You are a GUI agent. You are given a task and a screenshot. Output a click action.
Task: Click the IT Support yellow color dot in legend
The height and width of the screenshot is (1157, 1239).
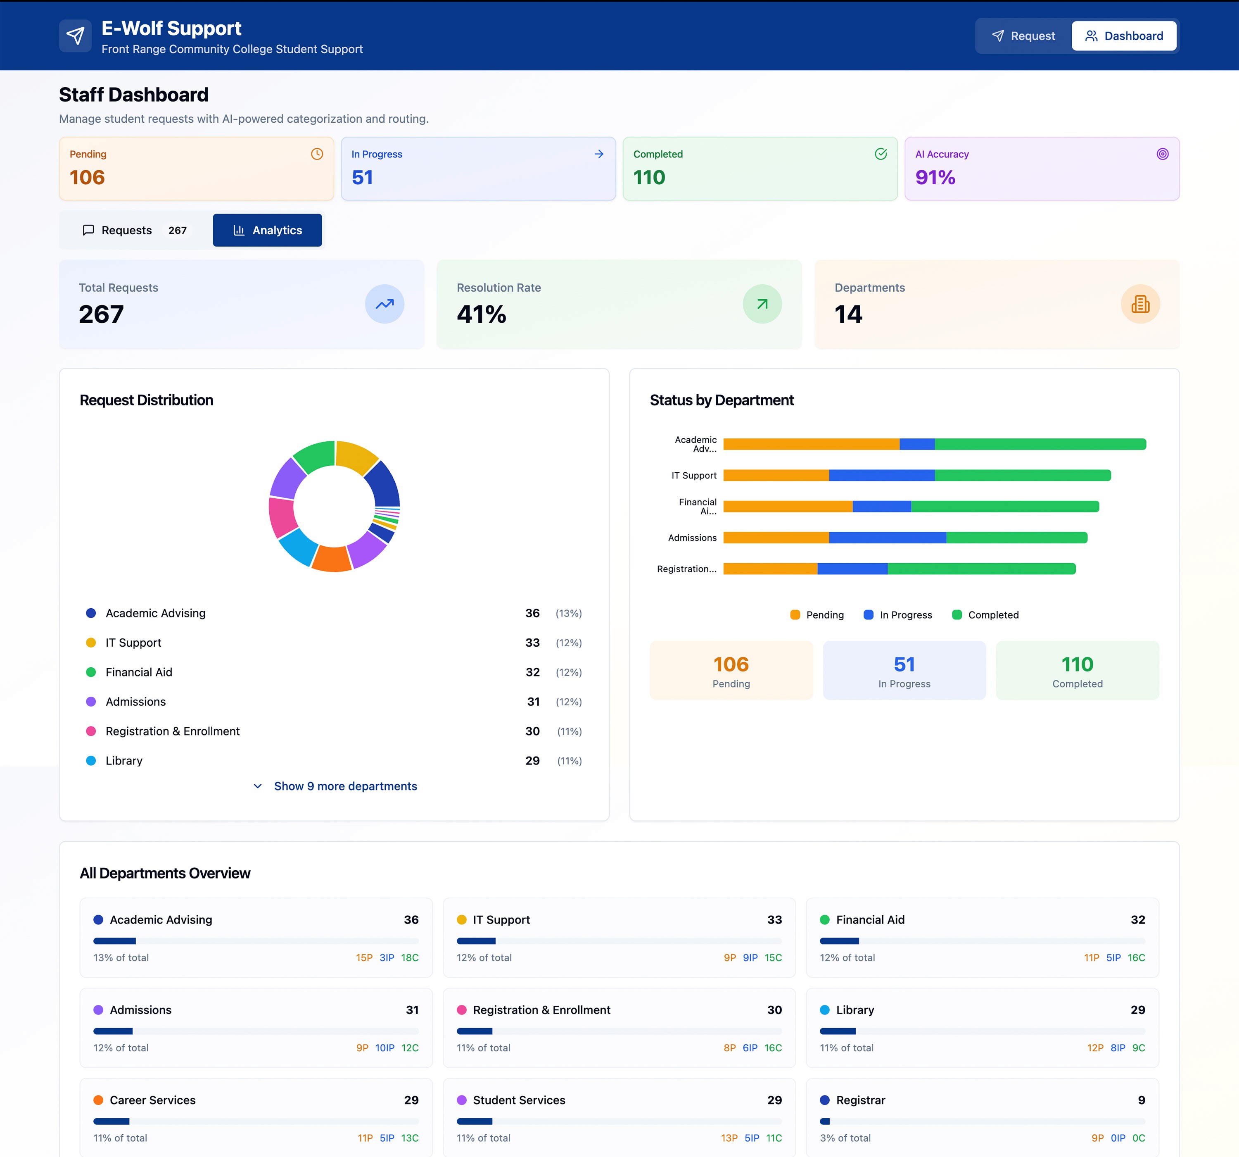coord(91,643)
